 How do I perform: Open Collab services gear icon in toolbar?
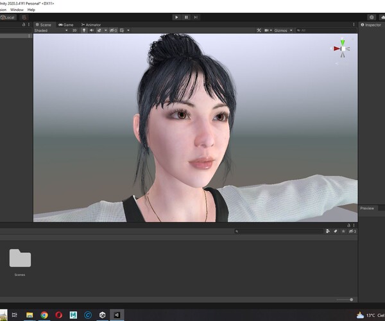pyautogui.click(x=372, y=17)
